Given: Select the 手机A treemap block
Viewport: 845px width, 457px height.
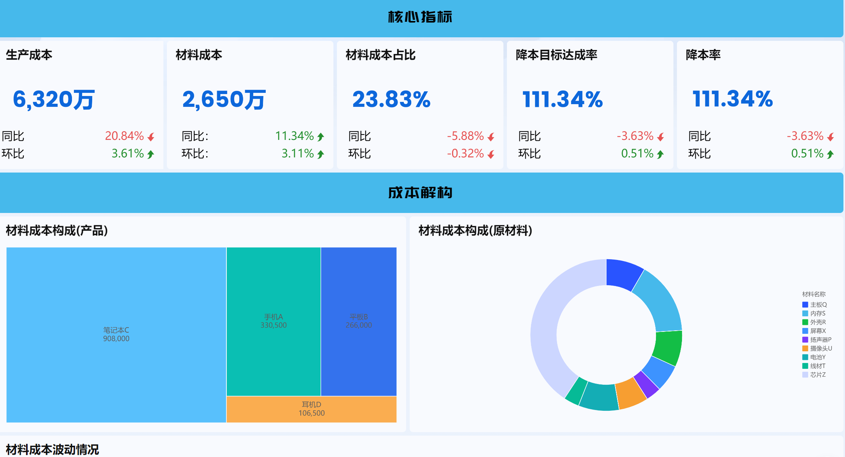Looking at the screenshot, I should pyautogui.click(x=273, y=321).
